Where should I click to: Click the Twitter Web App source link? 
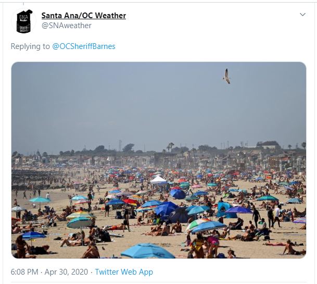(x=124, y=272)
